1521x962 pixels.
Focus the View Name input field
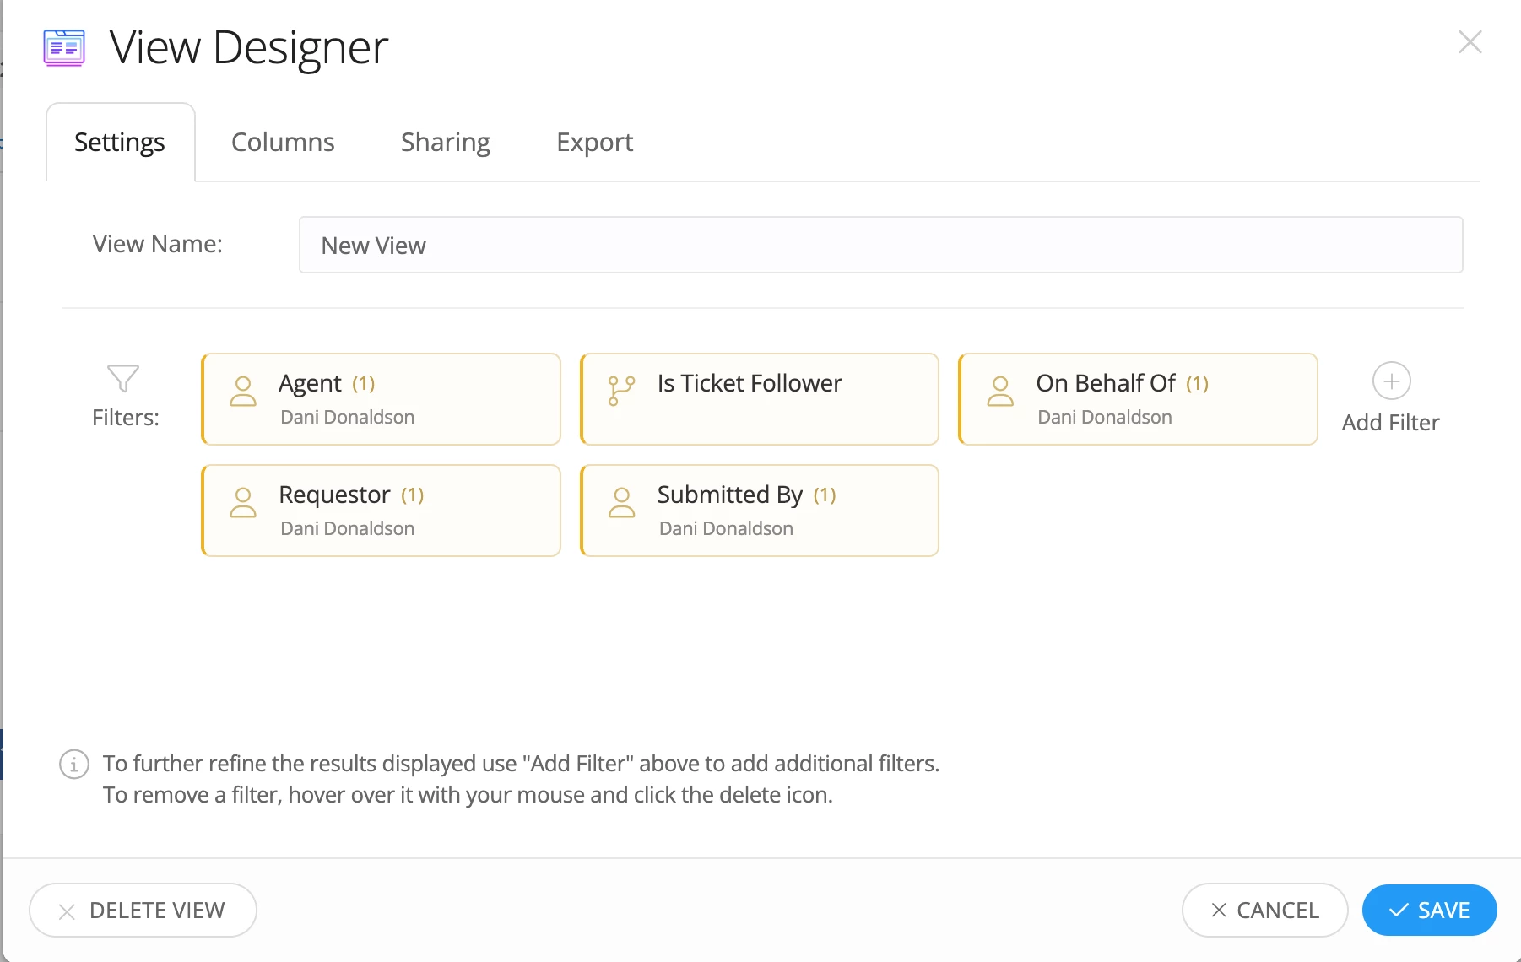click(x=880, y=245)
